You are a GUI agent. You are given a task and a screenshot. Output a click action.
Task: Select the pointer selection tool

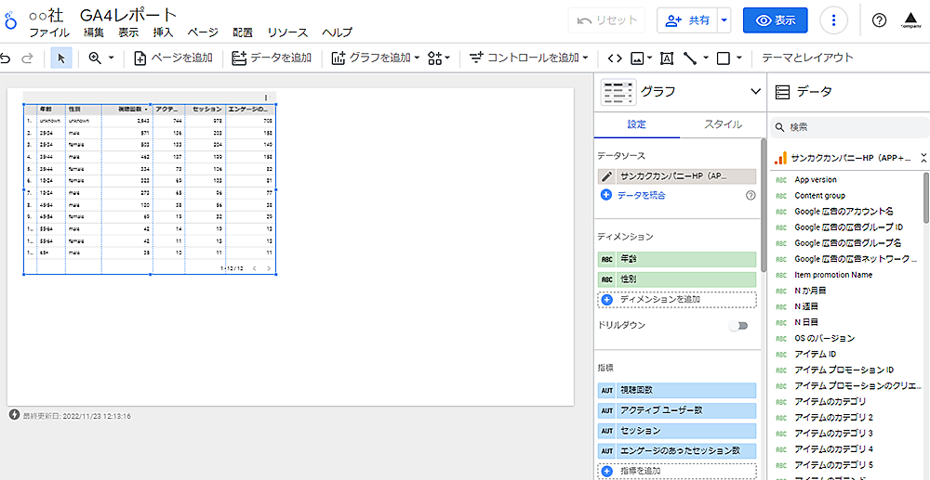61,58
